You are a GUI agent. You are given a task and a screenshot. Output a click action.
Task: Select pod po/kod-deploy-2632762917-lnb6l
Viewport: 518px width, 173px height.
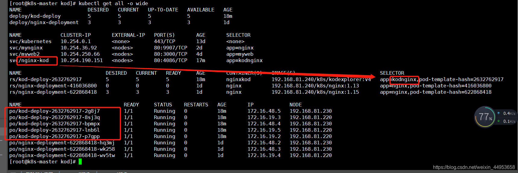[55, 130]
